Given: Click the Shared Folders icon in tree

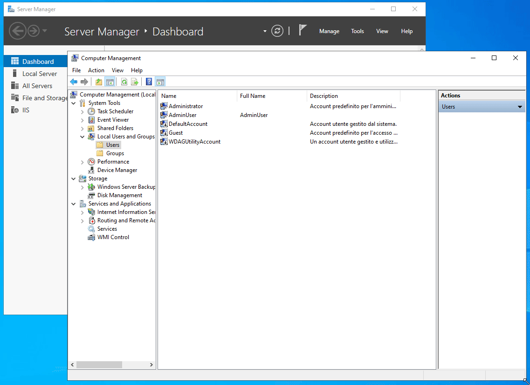Looking at the screenshot, I should point(91,128).
